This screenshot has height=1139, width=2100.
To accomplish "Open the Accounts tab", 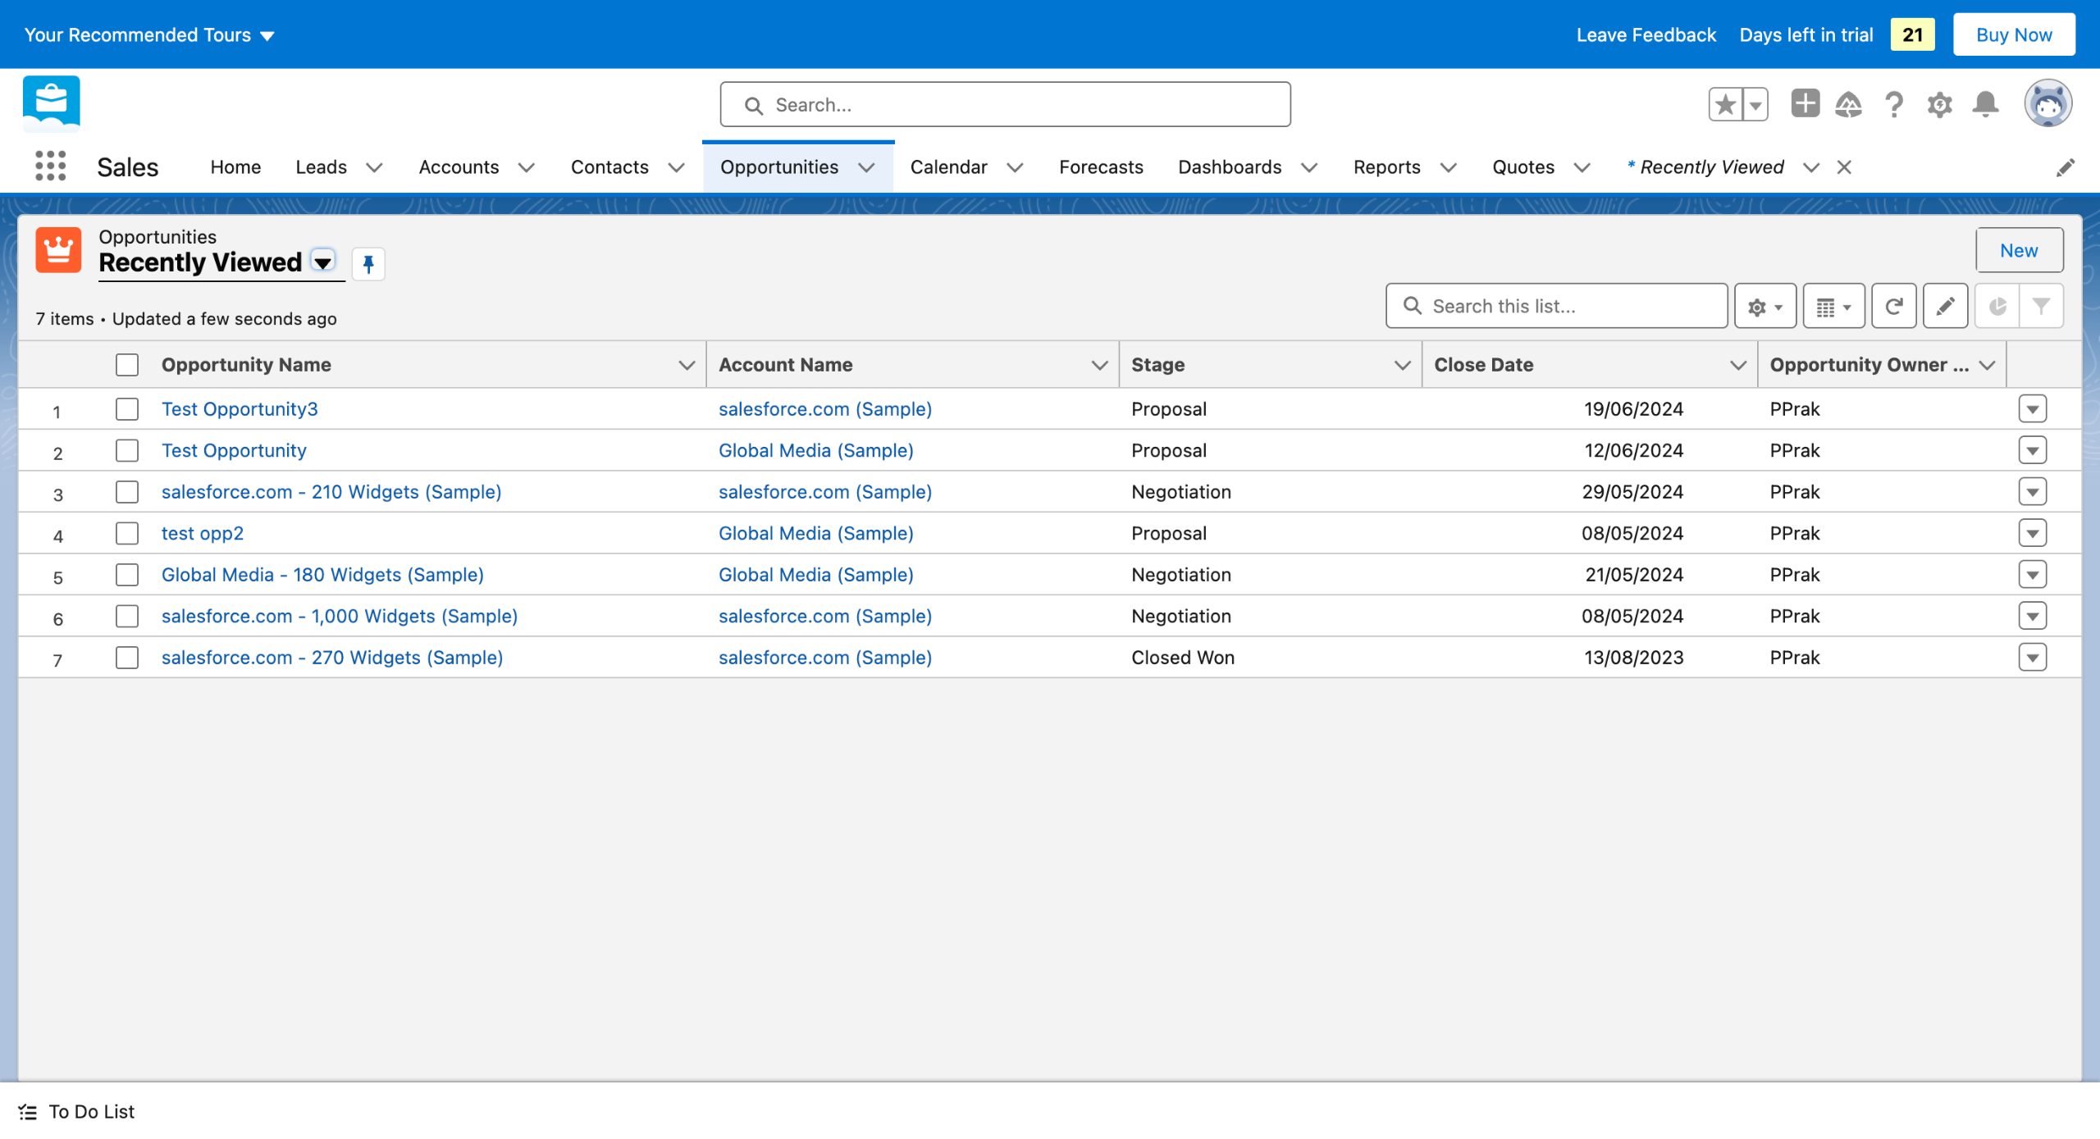I will (x=459, y=167).
